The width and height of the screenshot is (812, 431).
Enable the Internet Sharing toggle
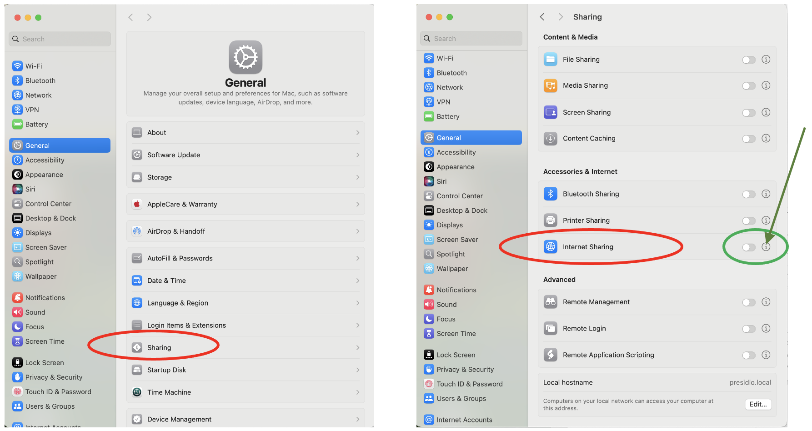(x=749, y=247)
